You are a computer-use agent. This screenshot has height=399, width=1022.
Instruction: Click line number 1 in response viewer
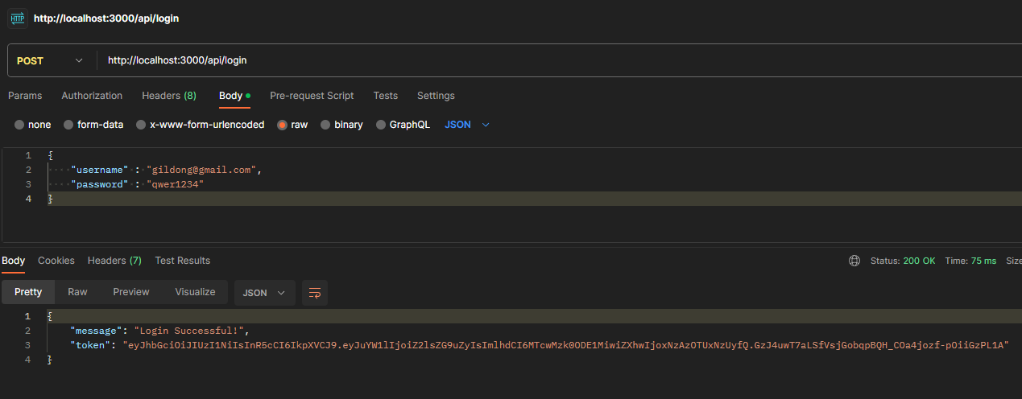28,316
